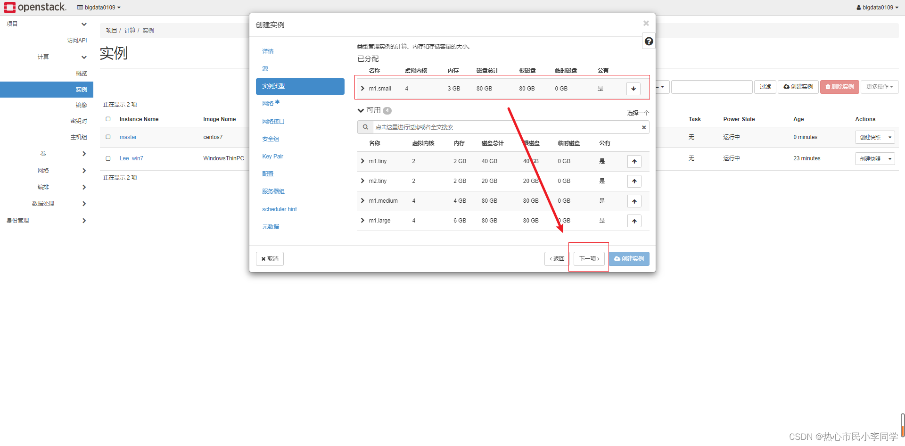
Task: Check the master instance checkbox
Action: pos(108,137)
